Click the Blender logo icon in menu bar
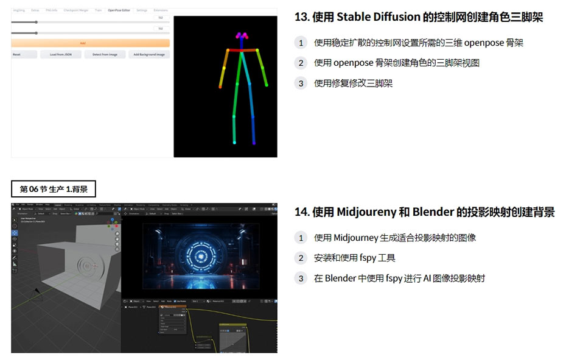This screenshot has width=566, height=362. (14, 205)
